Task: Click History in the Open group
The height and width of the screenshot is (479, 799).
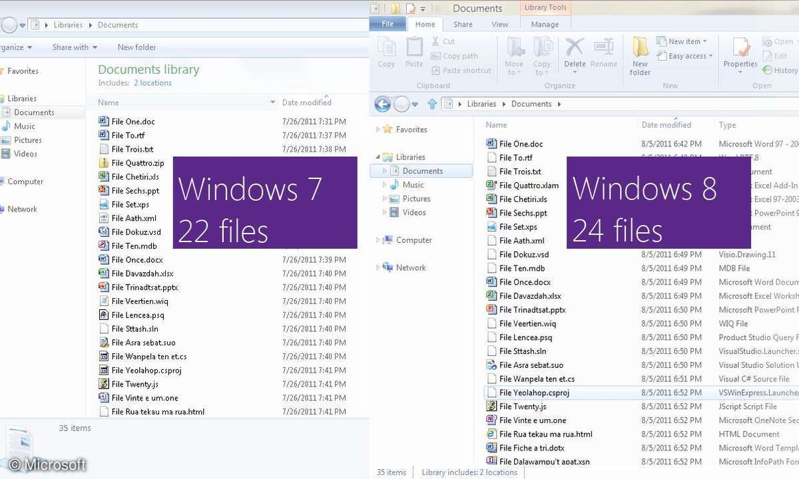Action: pos(780,71)
